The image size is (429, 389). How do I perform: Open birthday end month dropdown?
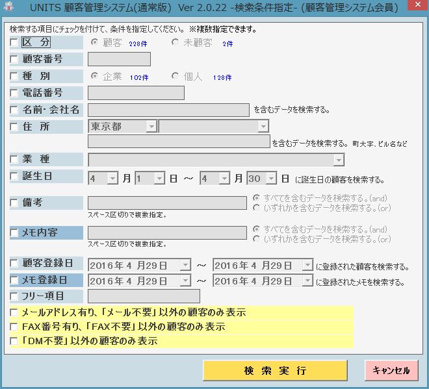(224, 179)
